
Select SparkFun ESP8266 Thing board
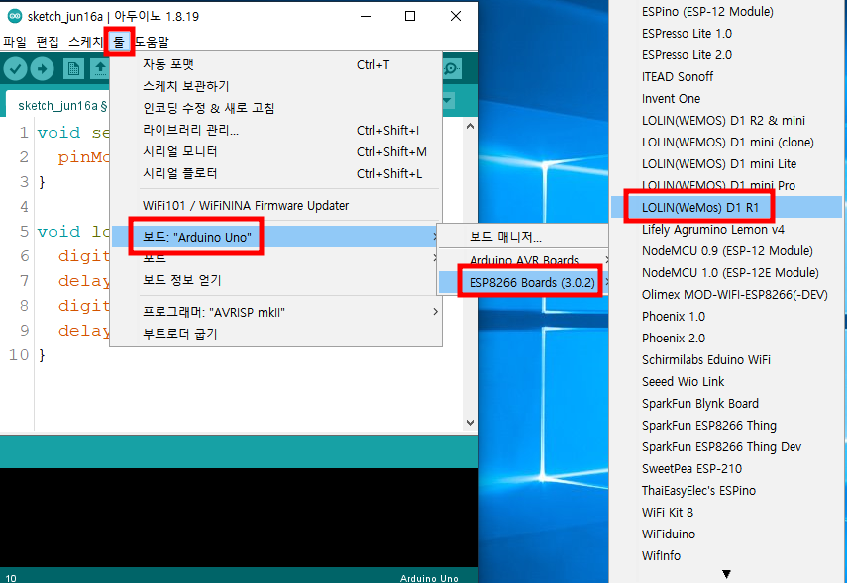(x=726, y=426)
